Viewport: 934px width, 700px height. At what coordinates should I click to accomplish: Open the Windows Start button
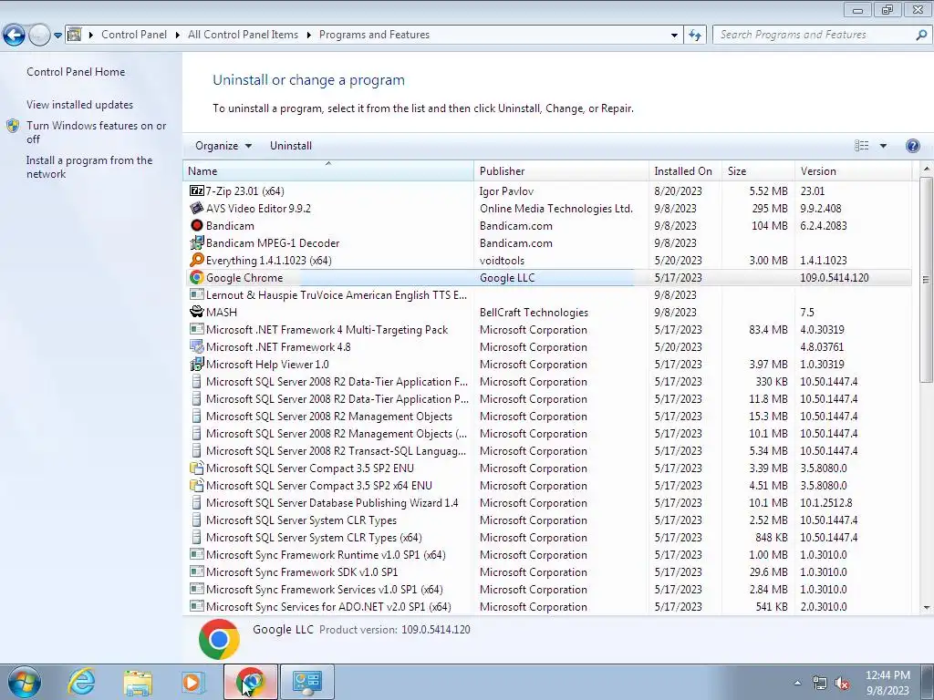tap(25, 682)
